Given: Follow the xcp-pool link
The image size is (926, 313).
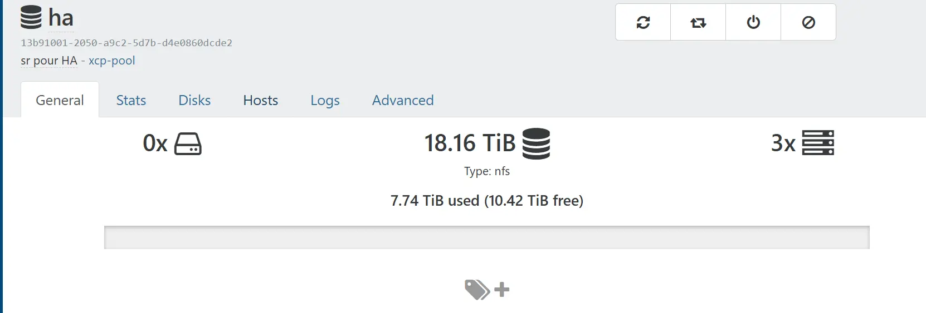Looking at the screenshot, I should pyautogui.click(x=111, y=61).
